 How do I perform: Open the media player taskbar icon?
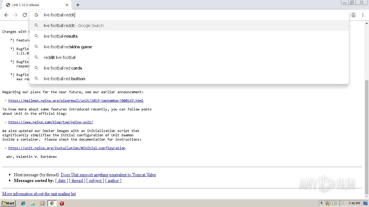(42, 203)
